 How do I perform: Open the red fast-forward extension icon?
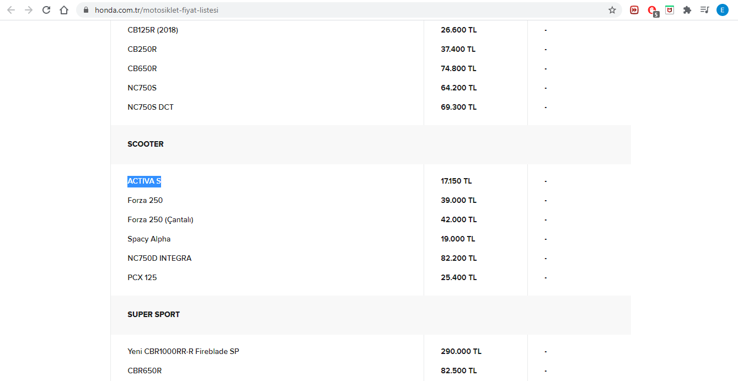click(634, 10)
